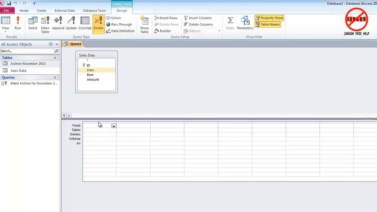Screen dimensions: 377x212
Task: Click the first Criteria cell in grid
Action: [100, 139]
